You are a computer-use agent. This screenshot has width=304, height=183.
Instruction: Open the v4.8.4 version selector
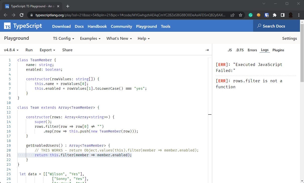(11, 50)
